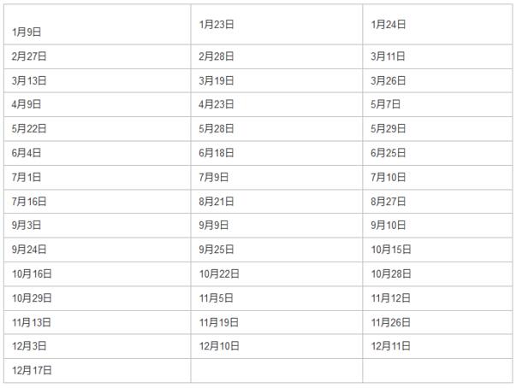Select the 5月7日 date entry
Screen dimensions: 516x388
[386, 104]
